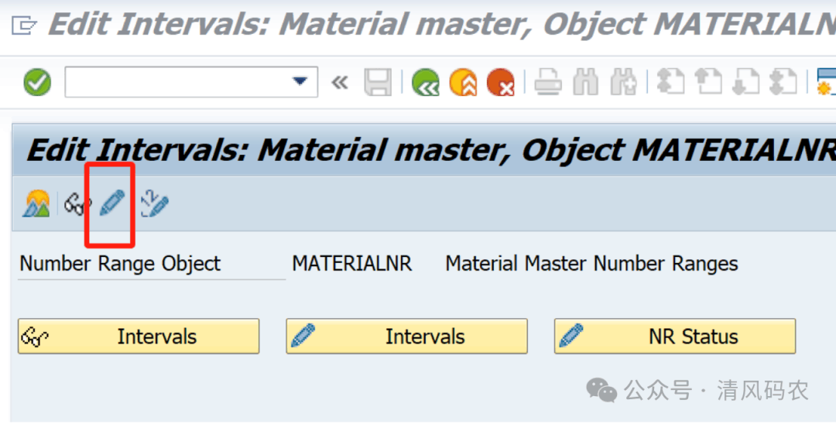Click the Find binoculars icon

click(x=586, y=82)
